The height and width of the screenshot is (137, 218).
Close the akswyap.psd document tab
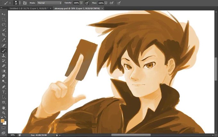click(102, 8)
